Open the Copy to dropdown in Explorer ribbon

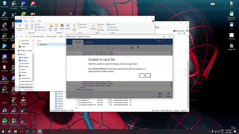pos(56,27)
